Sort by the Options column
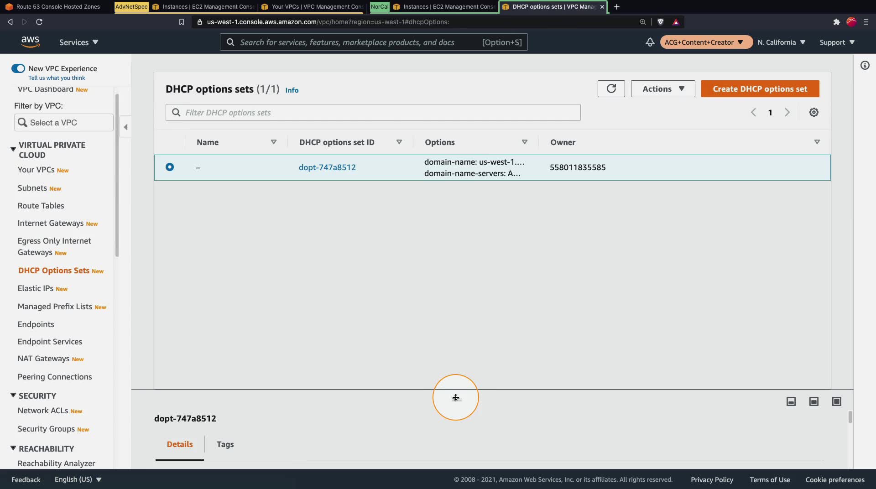Screen dimensions: 876x489 tap(525, 142)
